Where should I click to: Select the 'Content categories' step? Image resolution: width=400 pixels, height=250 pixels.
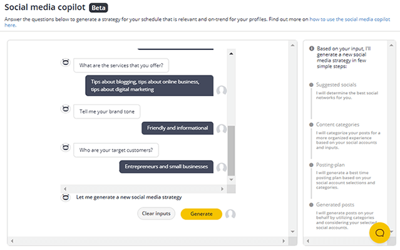(x=337, y=124)
